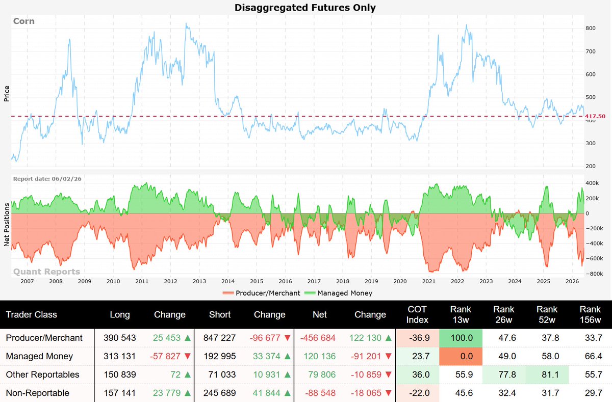Click the red down arrow beside -57 827

188,356
